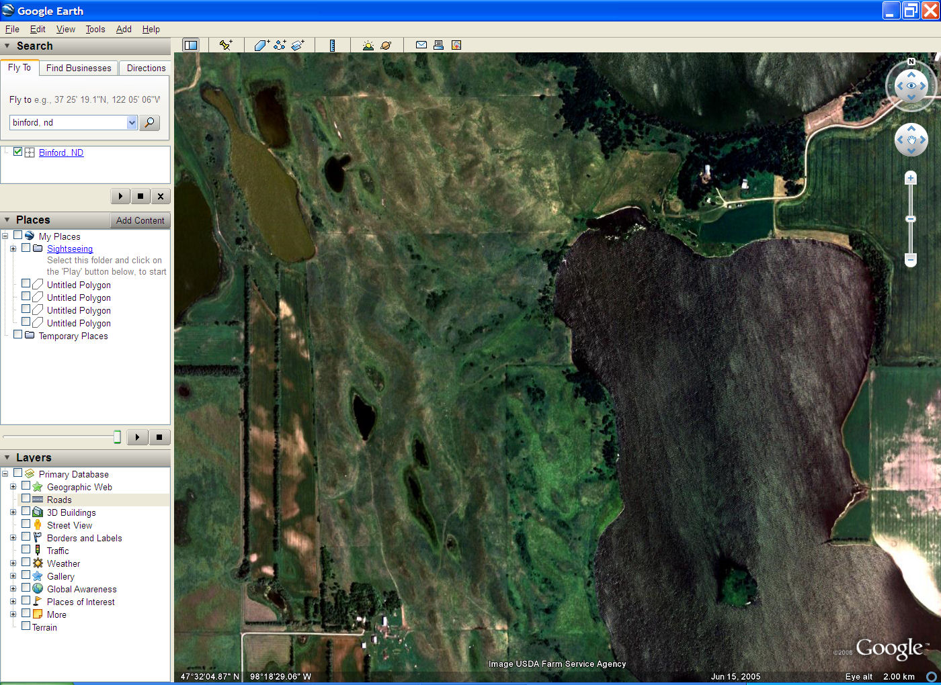The width and height of the screenshot is (941, 685).
Task: Enable the Roads layer
Action: click(26, 499)
